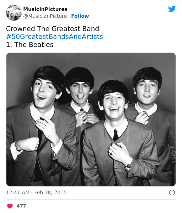This screenshot has width=182, height=213.
Task: Click the wristwatch in the photo
Action: pyautogui.click(x=129, y=165)
